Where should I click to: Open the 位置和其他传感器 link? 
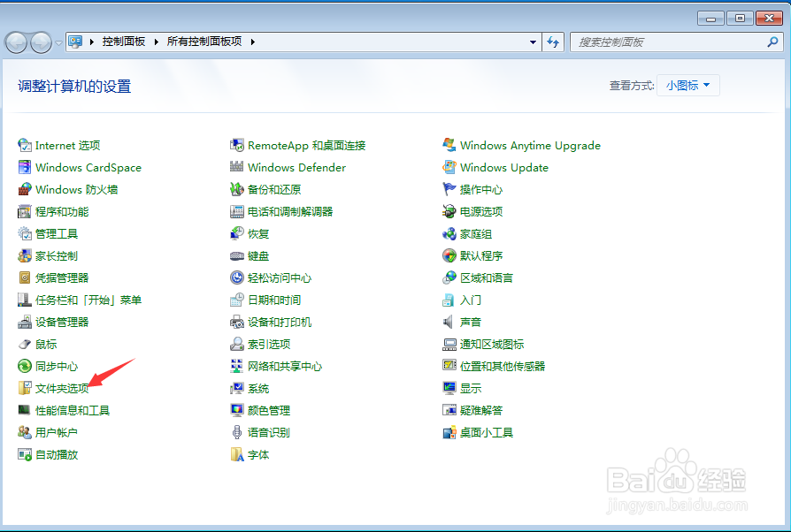[x=503, y=366]
